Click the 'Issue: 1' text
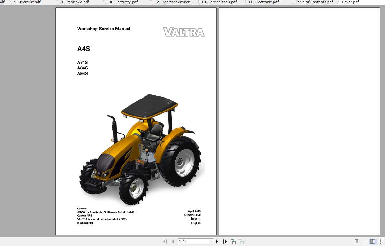Screen dimensions: 385x246 [196, 219]
